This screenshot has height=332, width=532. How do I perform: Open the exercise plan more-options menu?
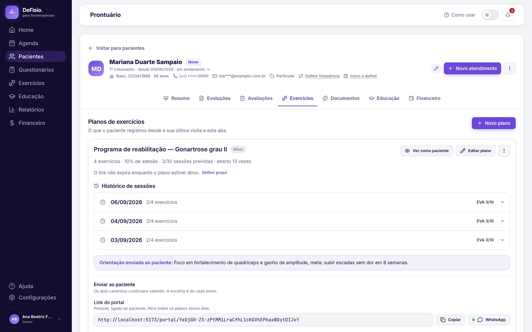(504, 151)
